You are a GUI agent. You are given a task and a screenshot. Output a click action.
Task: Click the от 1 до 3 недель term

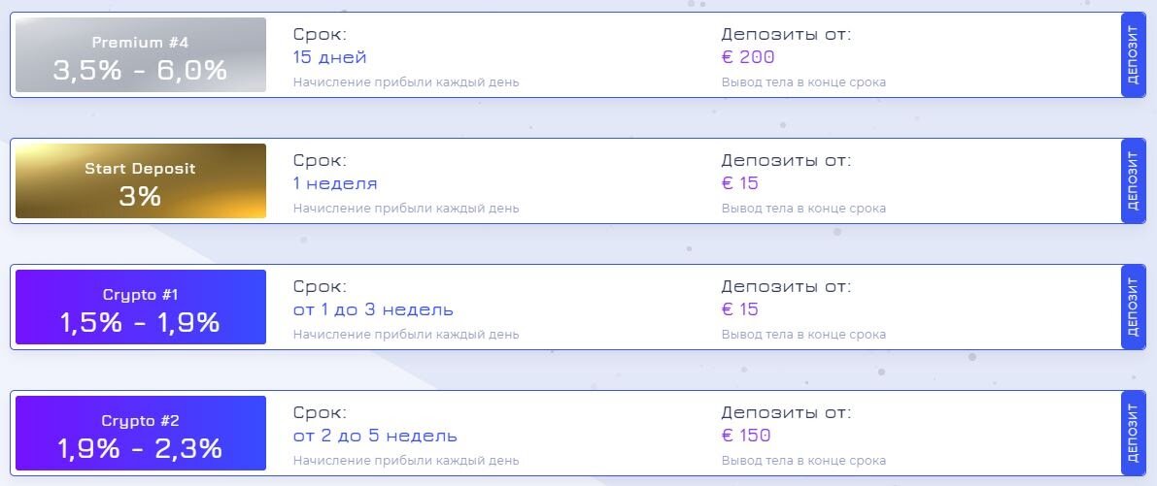coord(373,309)
